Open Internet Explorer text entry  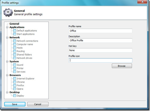pos(26,79)
